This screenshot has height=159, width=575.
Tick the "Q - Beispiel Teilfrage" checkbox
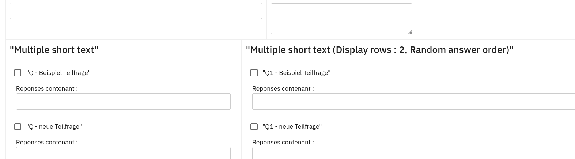coord(18,73)
